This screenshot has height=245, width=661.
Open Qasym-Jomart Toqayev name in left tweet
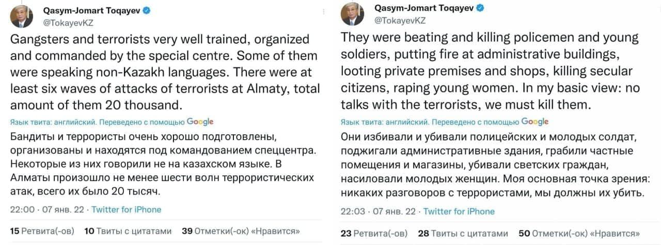coord(90,10)
